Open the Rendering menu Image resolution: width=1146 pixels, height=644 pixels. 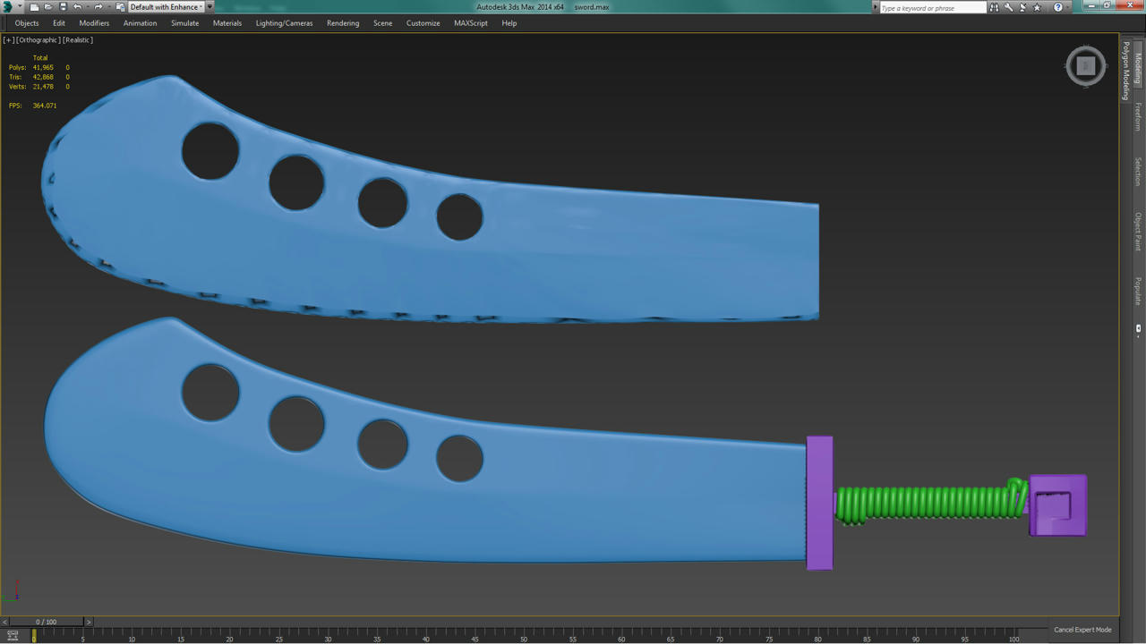343,23
